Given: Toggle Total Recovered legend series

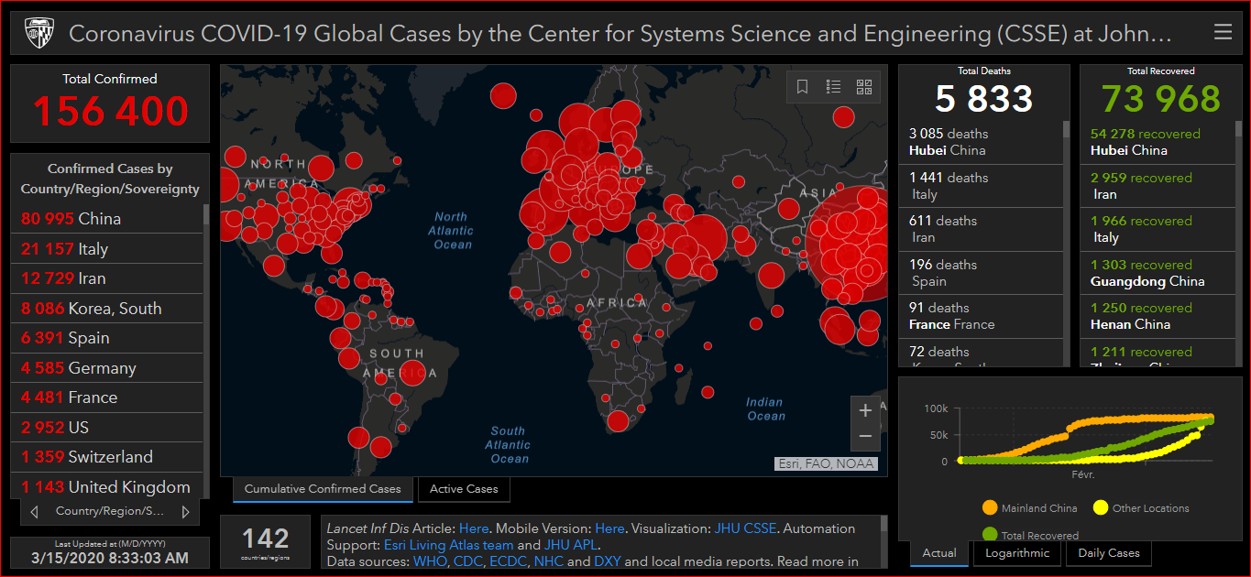Looking at the screenshot, I should (1030, 535).
